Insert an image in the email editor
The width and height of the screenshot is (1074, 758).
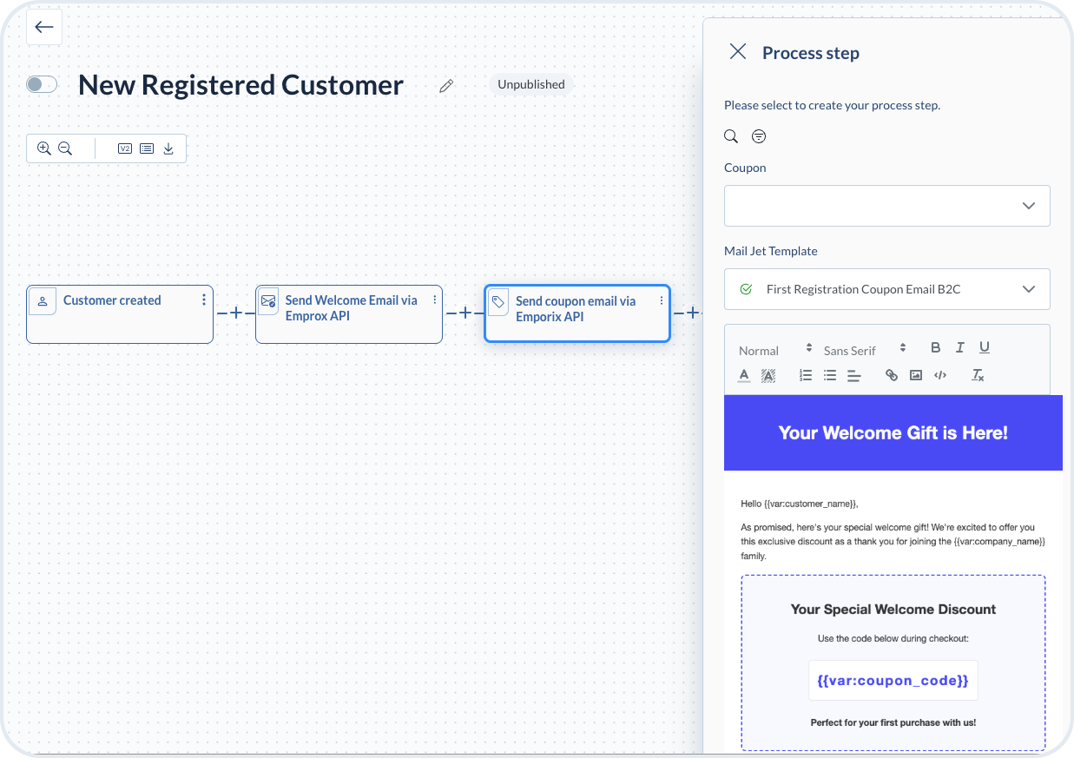915,375
